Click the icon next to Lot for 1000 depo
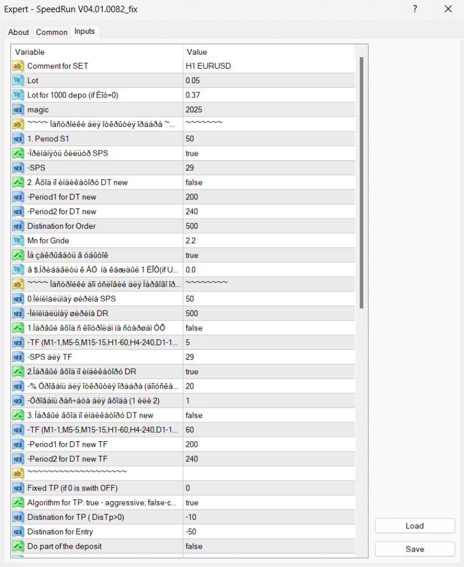 (18, 95)
